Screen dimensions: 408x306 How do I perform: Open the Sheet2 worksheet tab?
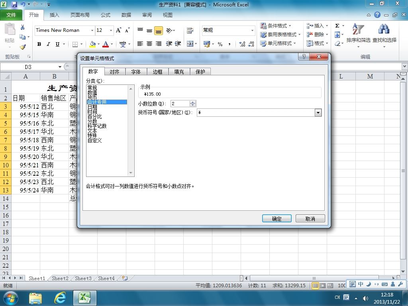pos(60,279)
